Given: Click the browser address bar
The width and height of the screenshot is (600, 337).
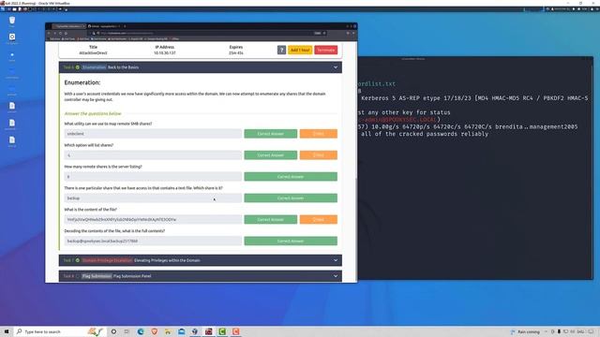Looking at the screenshot, I should coord(206,34).
